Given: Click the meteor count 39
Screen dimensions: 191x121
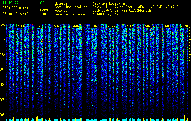Looking at the screenshot, I should click(44, 14).
